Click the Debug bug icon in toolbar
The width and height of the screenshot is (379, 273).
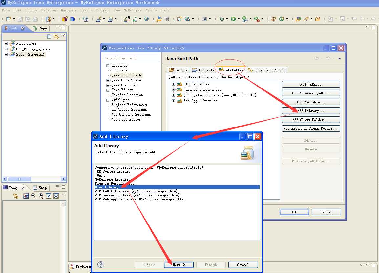pyautogui.click(x=221, y=19)
